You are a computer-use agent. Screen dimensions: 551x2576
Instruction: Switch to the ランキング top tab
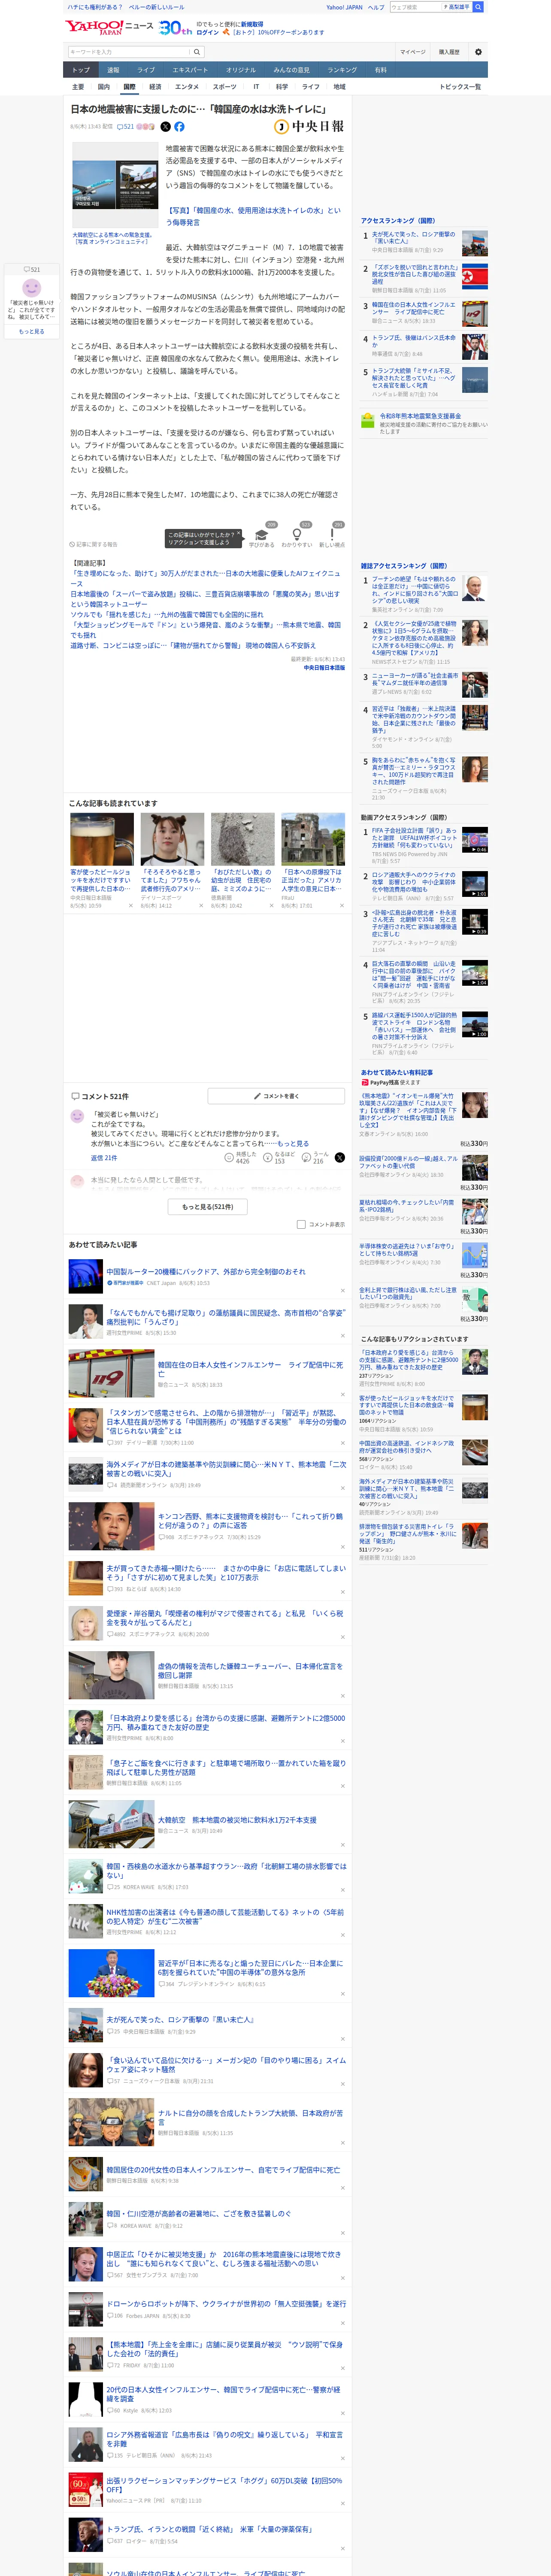[342, 70]
